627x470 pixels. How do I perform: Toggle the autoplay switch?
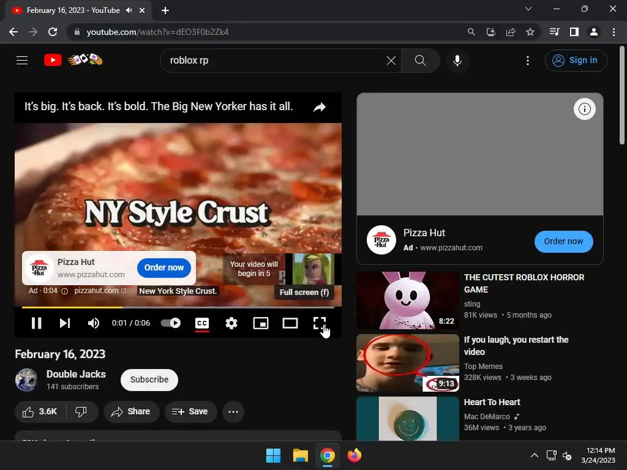[171, 323]
